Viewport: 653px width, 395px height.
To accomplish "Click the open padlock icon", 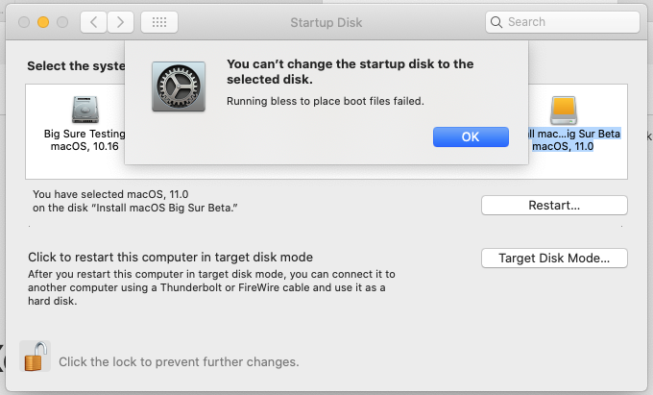I will 35,357.
